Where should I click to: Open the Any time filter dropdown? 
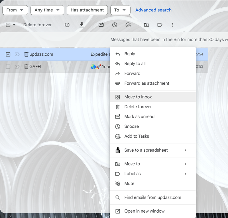(47, 10)
